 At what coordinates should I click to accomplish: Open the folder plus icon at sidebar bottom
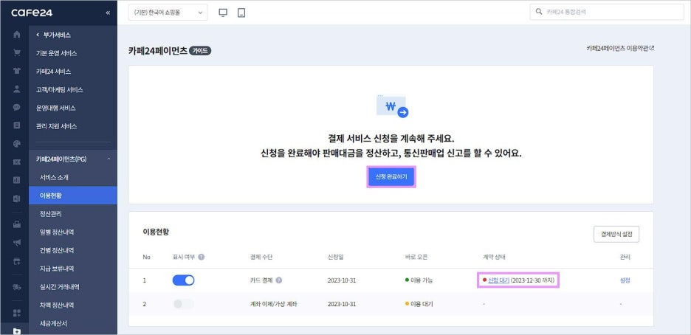(x=17, y=331)
